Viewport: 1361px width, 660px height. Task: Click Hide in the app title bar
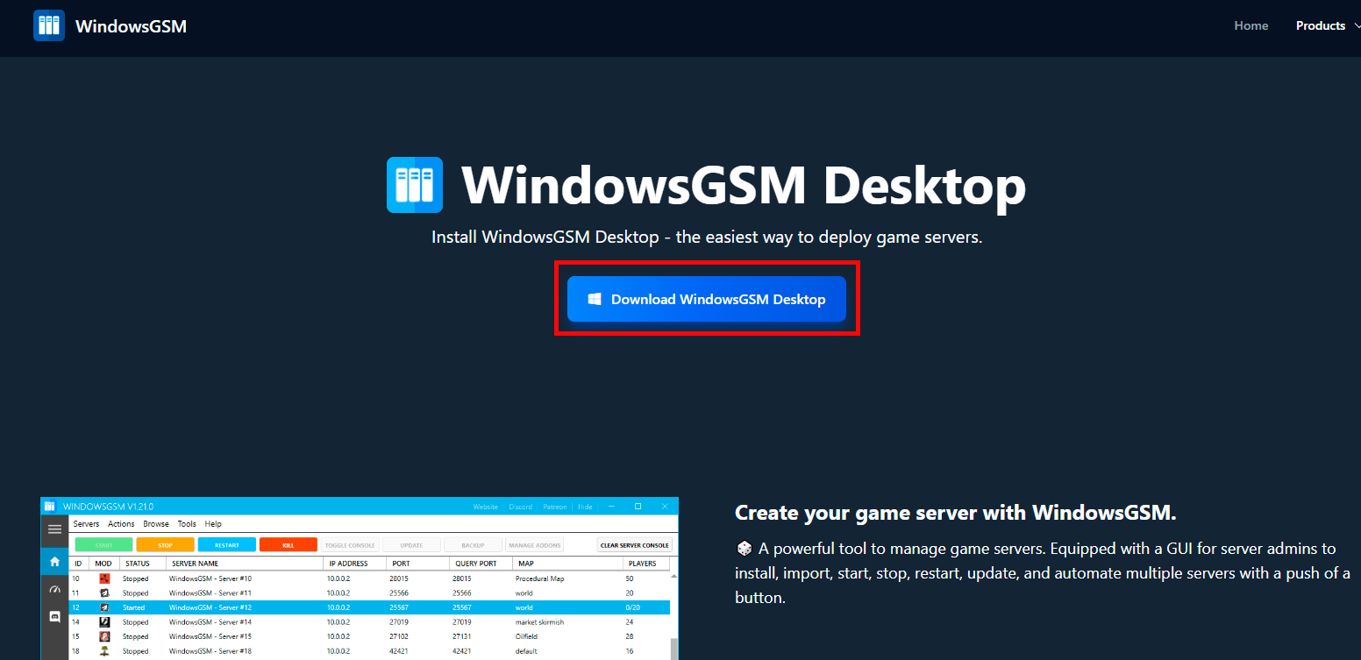tap(585, 507)
